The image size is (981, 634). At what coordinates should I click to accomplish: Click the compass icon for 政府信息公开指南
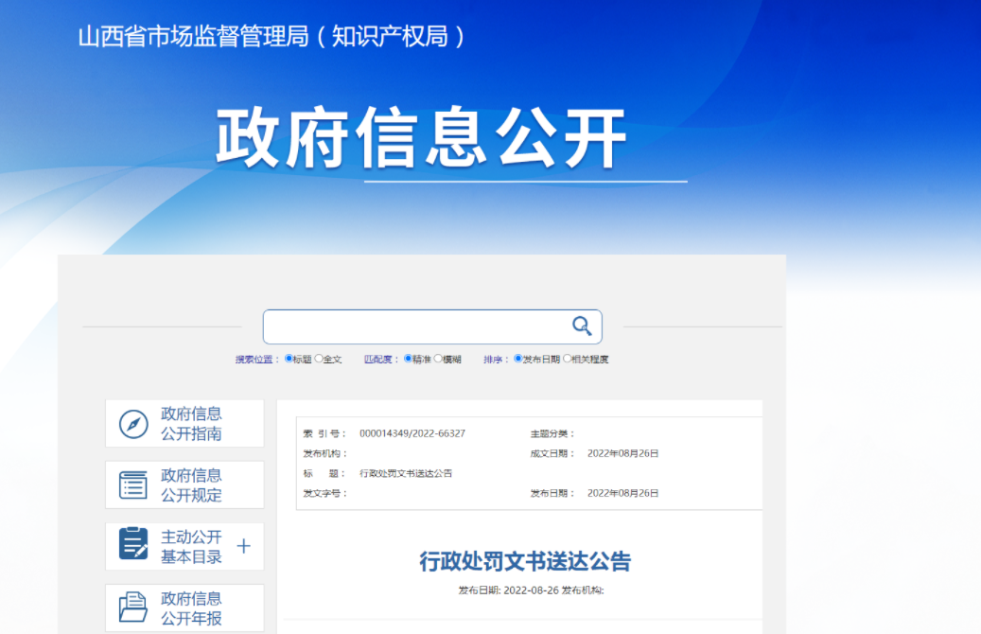[133, 424]
